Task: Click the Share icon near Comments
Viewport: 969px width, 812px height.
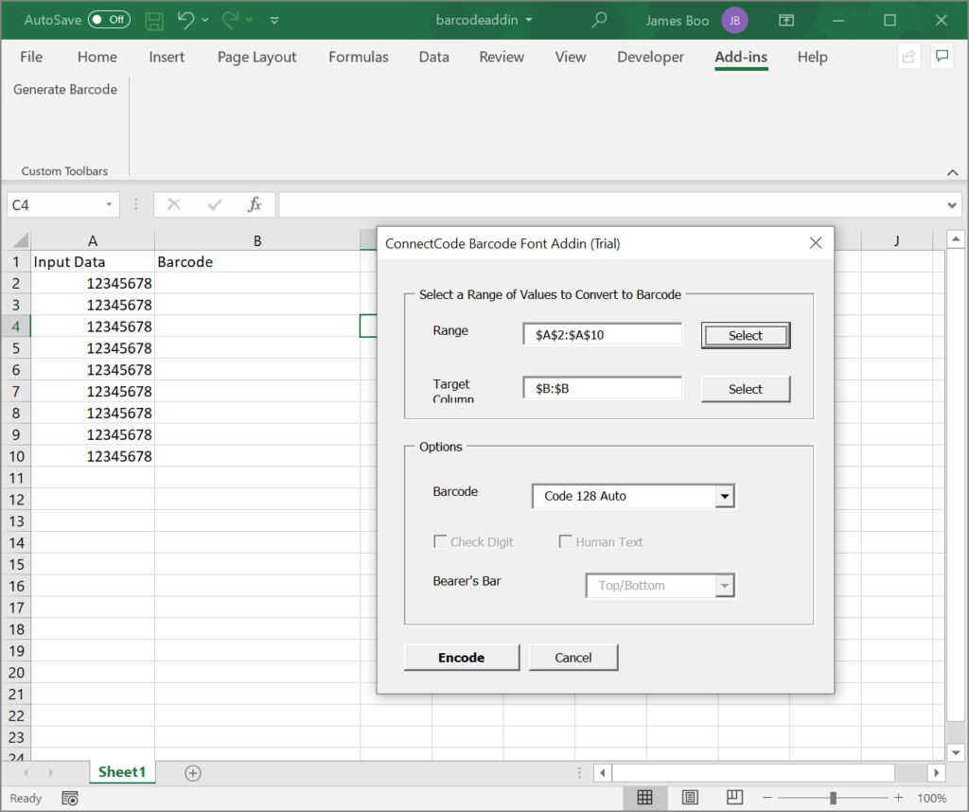Action: click(x=909, y=56)
